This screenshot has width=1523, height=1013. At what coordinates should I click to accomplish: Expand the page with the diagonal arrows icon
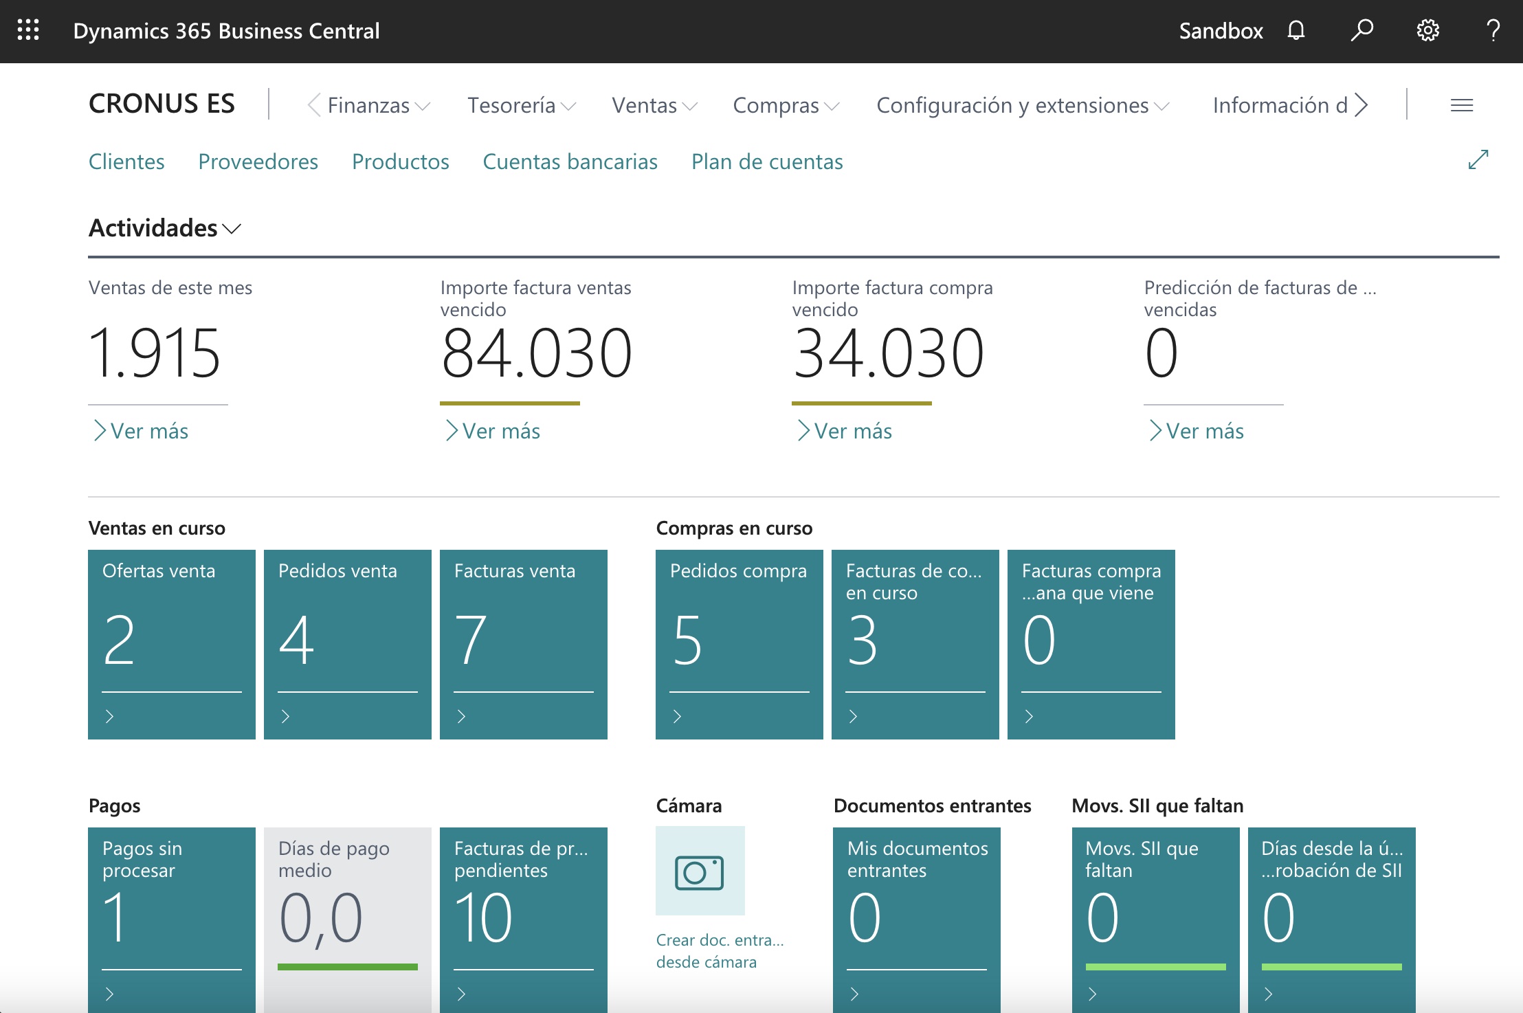coord(1478,159)
